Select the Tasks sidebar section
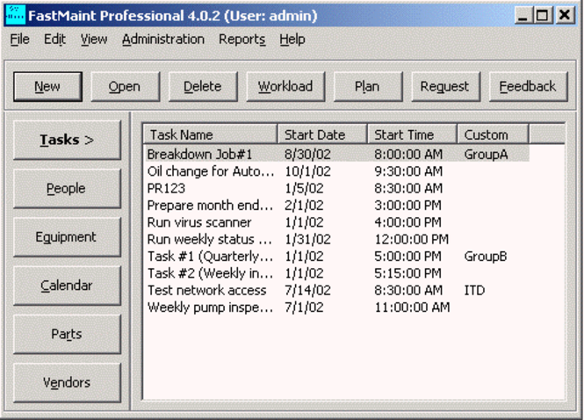Screen dimensions: 584x420 tap(67, 140)
